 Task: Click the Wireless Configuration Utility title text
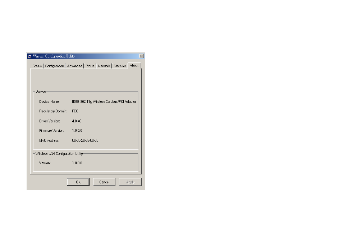pyautogui.click(x=54, y=56)
